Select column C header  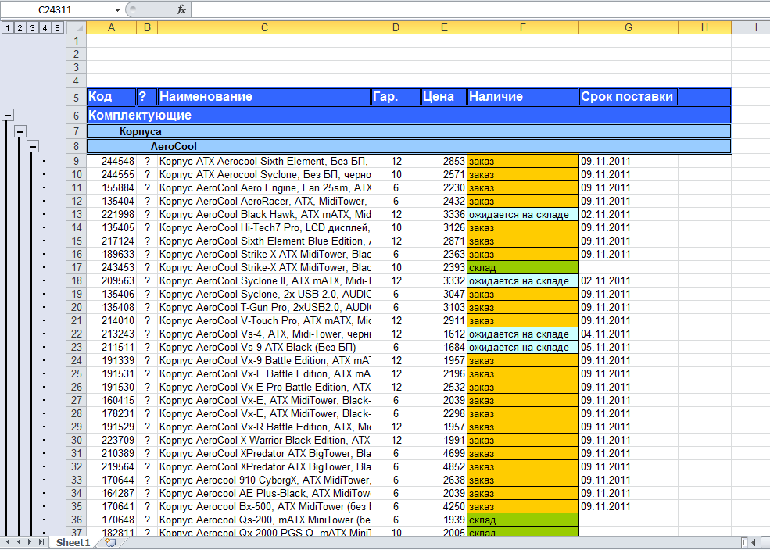tap(264, 28)
